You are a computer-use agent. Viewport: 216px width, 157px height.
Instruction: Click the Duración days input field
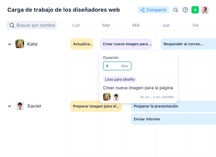coord(117,66)
